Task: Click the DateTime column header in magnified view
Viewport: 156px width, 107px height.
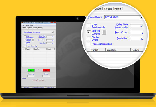Action: pos(118,50)
